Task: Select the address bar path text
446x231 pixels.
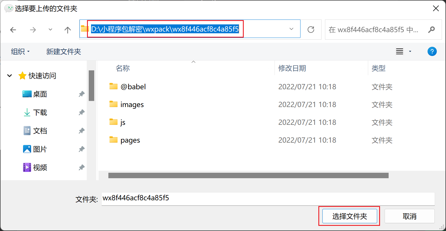Action: [165, 29]
